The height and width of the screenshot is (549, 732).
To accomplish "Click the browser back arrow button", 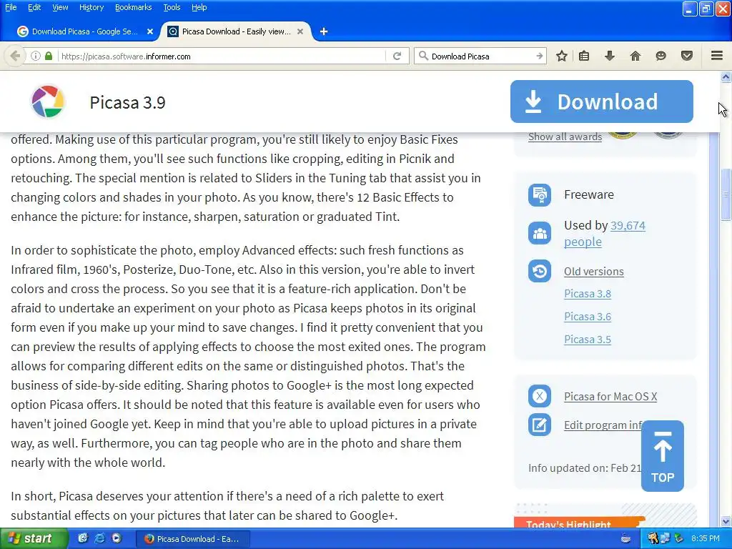I will (15, 56).
